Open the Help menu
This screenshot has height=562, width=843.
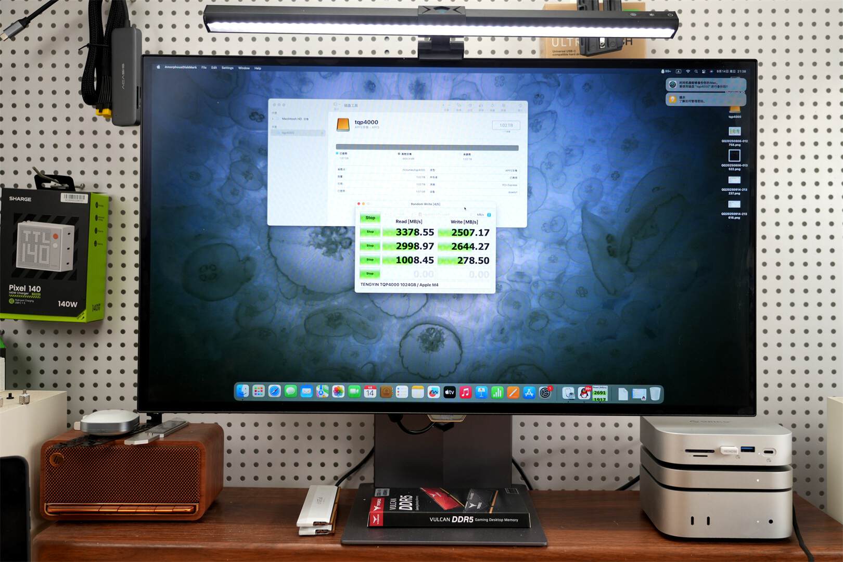pyautogui.click(x=258, y=68)
